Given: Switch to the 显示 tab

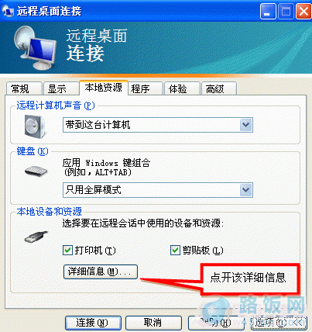Looking at the screenshot, I should (61, 88).
